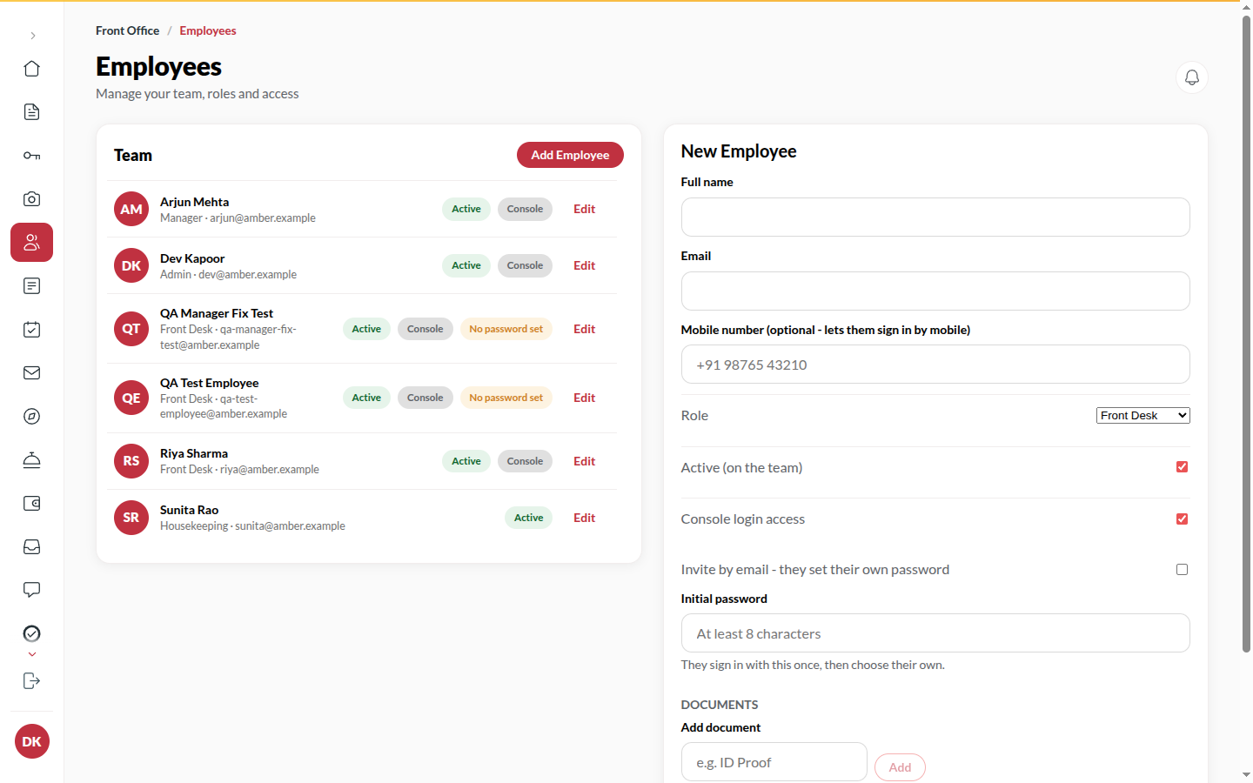Screen dimensions: 1253x783
Task: Open the key icon in sidebar
Action: pyautogui.click(x=32, y=156)
